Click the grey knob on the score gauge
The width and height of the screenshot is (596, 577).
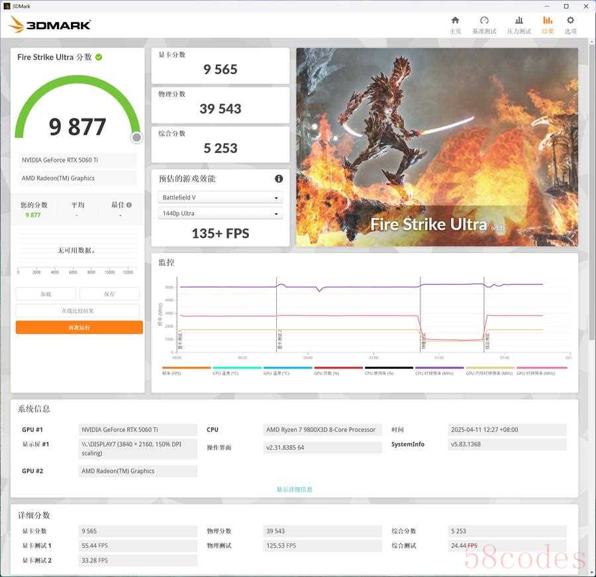(x=136, y=137)
